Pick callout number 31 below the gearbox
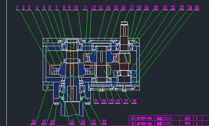 97,101
